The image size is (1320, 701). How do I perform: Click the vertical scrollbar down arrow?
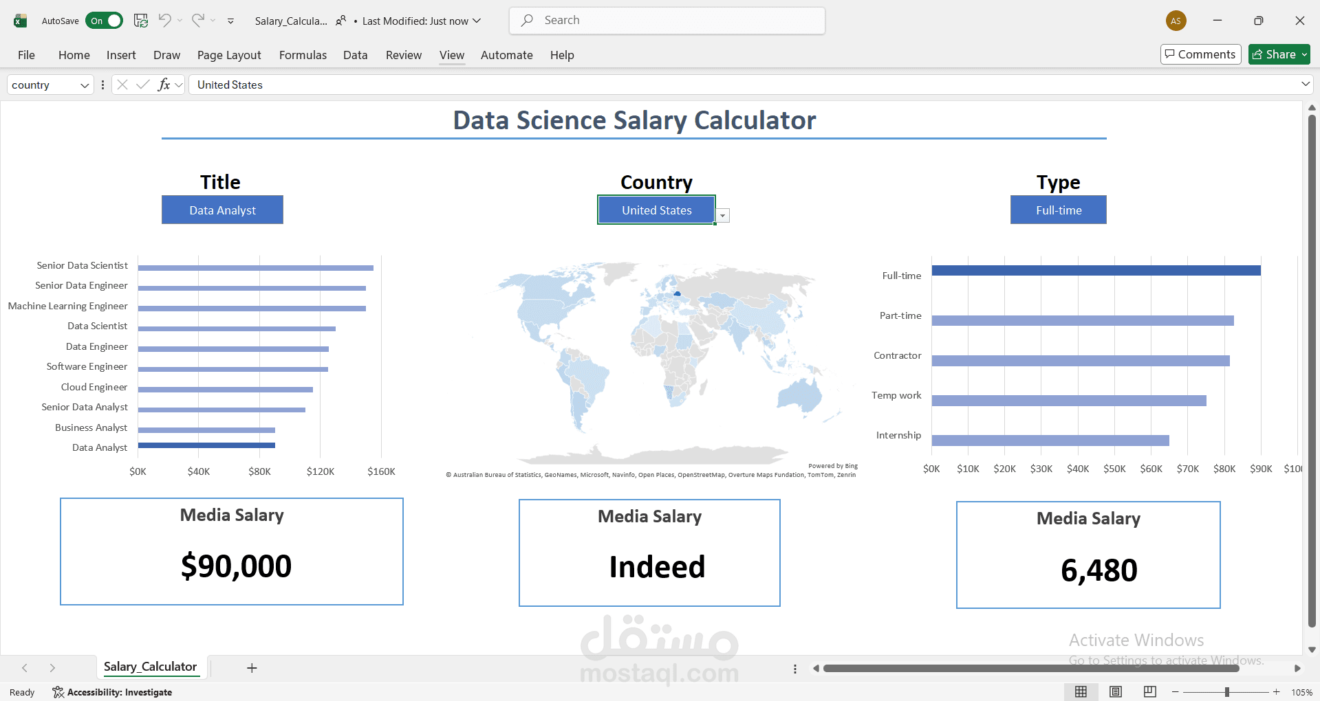tap(1312, 649)
